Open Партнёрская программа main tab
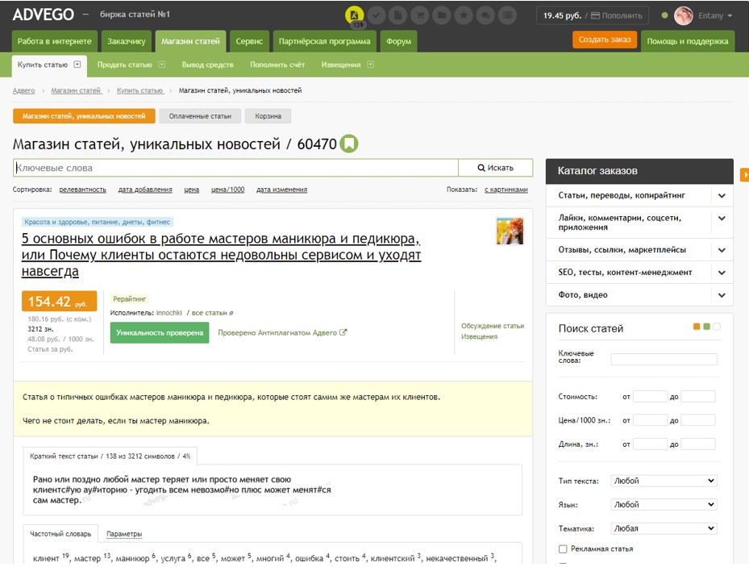Screen dimensions: 749x567 click(324, 41)
